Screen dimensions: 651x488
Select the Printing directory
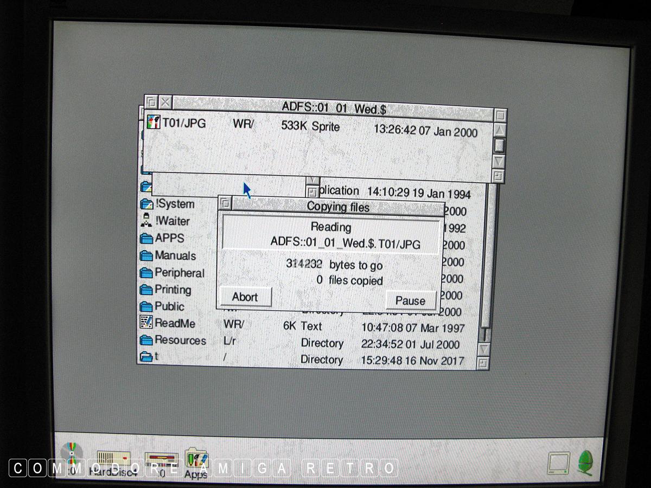tap(146, 290)
